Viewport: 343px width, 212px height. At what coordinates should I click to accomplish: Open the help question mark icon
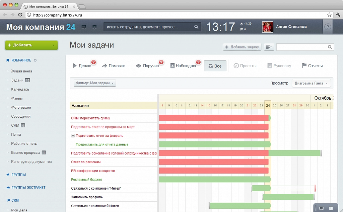point(328,27)
